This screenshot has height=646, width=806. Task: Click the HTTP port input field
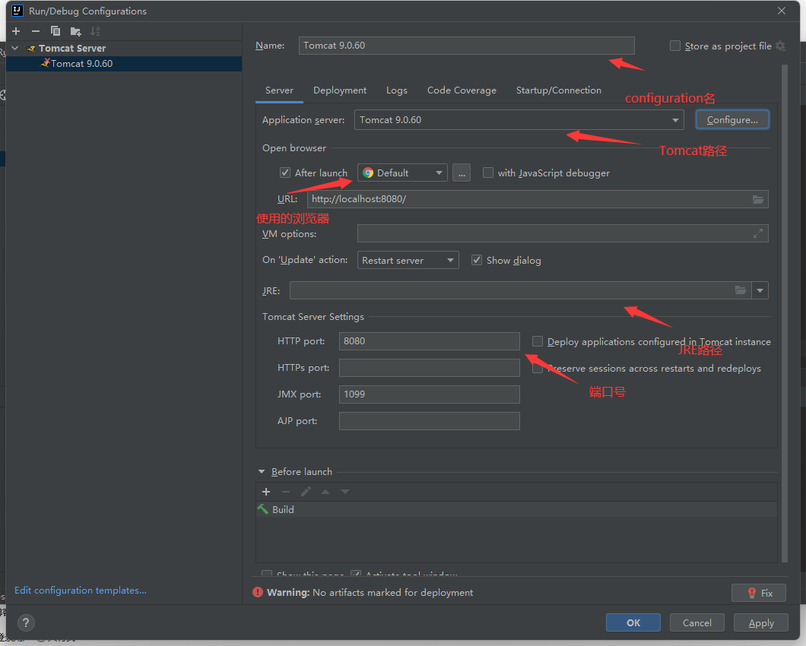429,341
